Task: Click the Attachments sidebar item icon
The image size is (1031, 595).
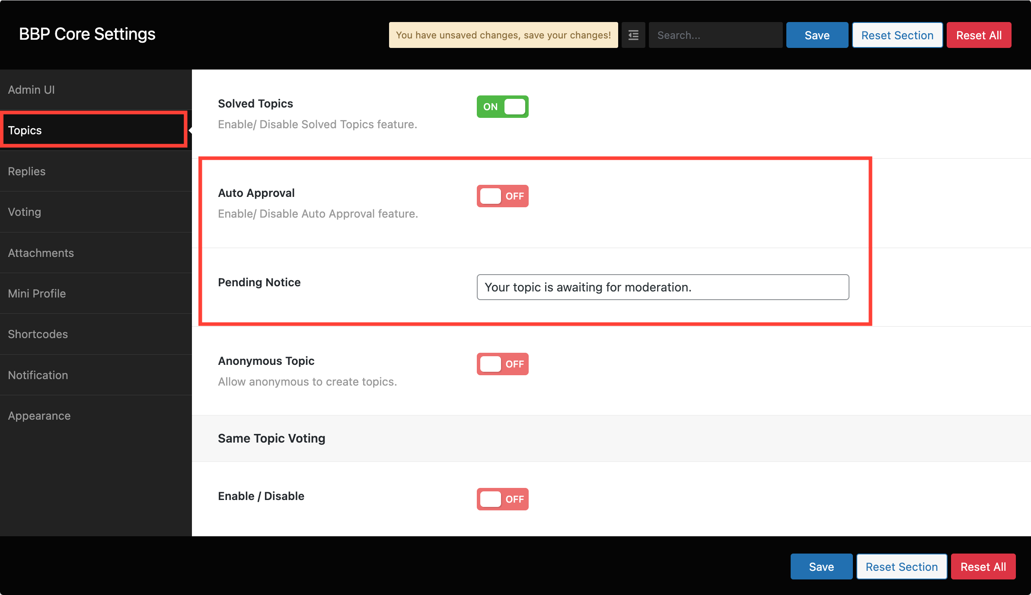Action: [40, 252]
